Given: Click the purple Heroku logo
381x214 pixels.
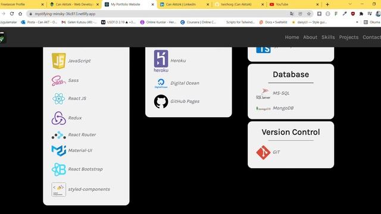Looking at the screenshot, I should click(161, 61).
